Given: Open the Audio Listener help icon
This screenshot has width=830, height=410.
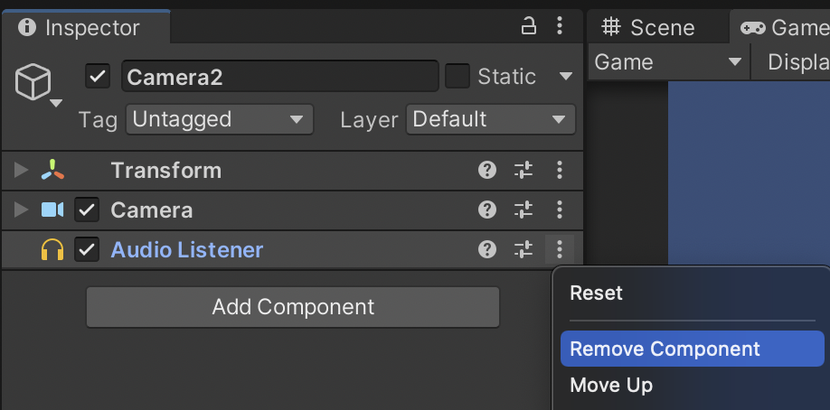Looking at the screenshot, I should point(487,249).
